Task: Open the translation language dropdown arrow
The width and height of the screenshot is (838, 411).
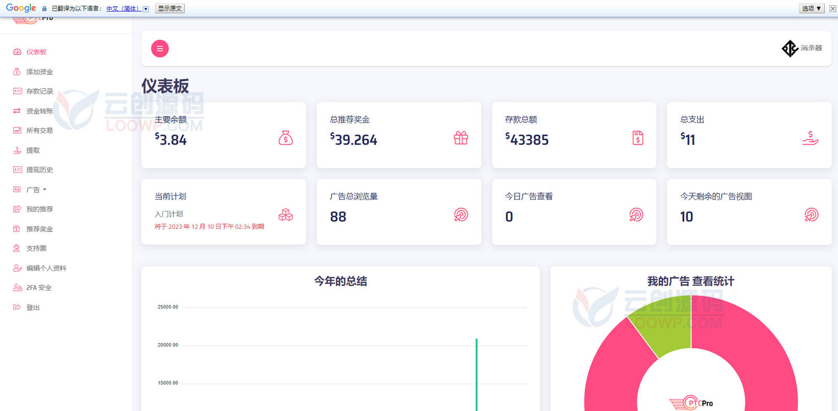Action: pos(146,9)
